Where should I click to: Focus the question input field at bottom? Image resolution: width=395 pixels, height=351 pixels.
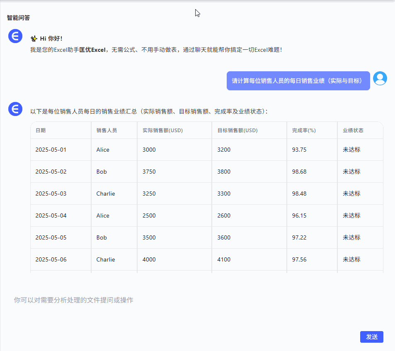pyautogui.click(x=166, y=300)
